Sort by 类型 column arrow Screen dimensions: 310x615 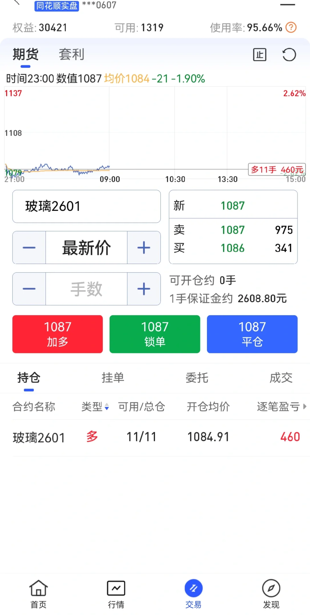point(107,407)
